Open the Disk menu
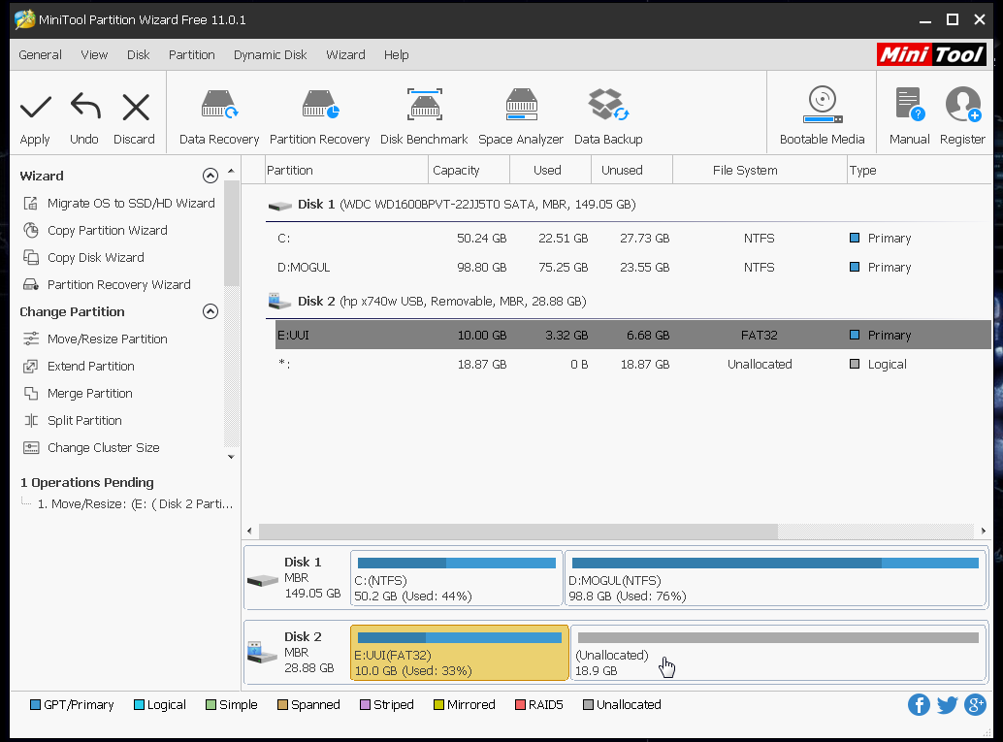 pos(138,55)
